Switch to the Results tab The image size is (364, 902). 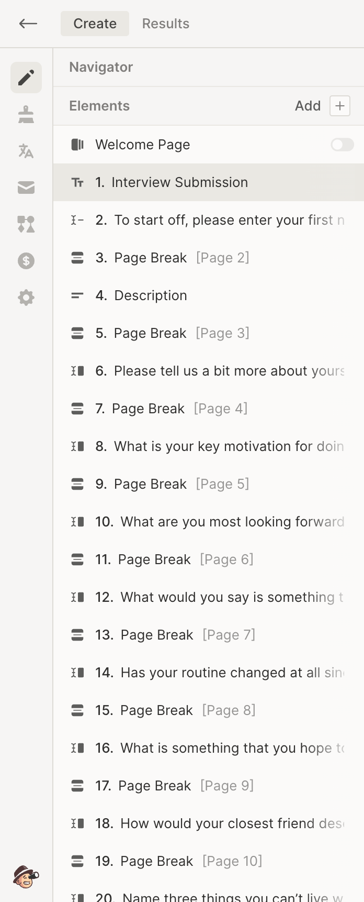[165, 23]
